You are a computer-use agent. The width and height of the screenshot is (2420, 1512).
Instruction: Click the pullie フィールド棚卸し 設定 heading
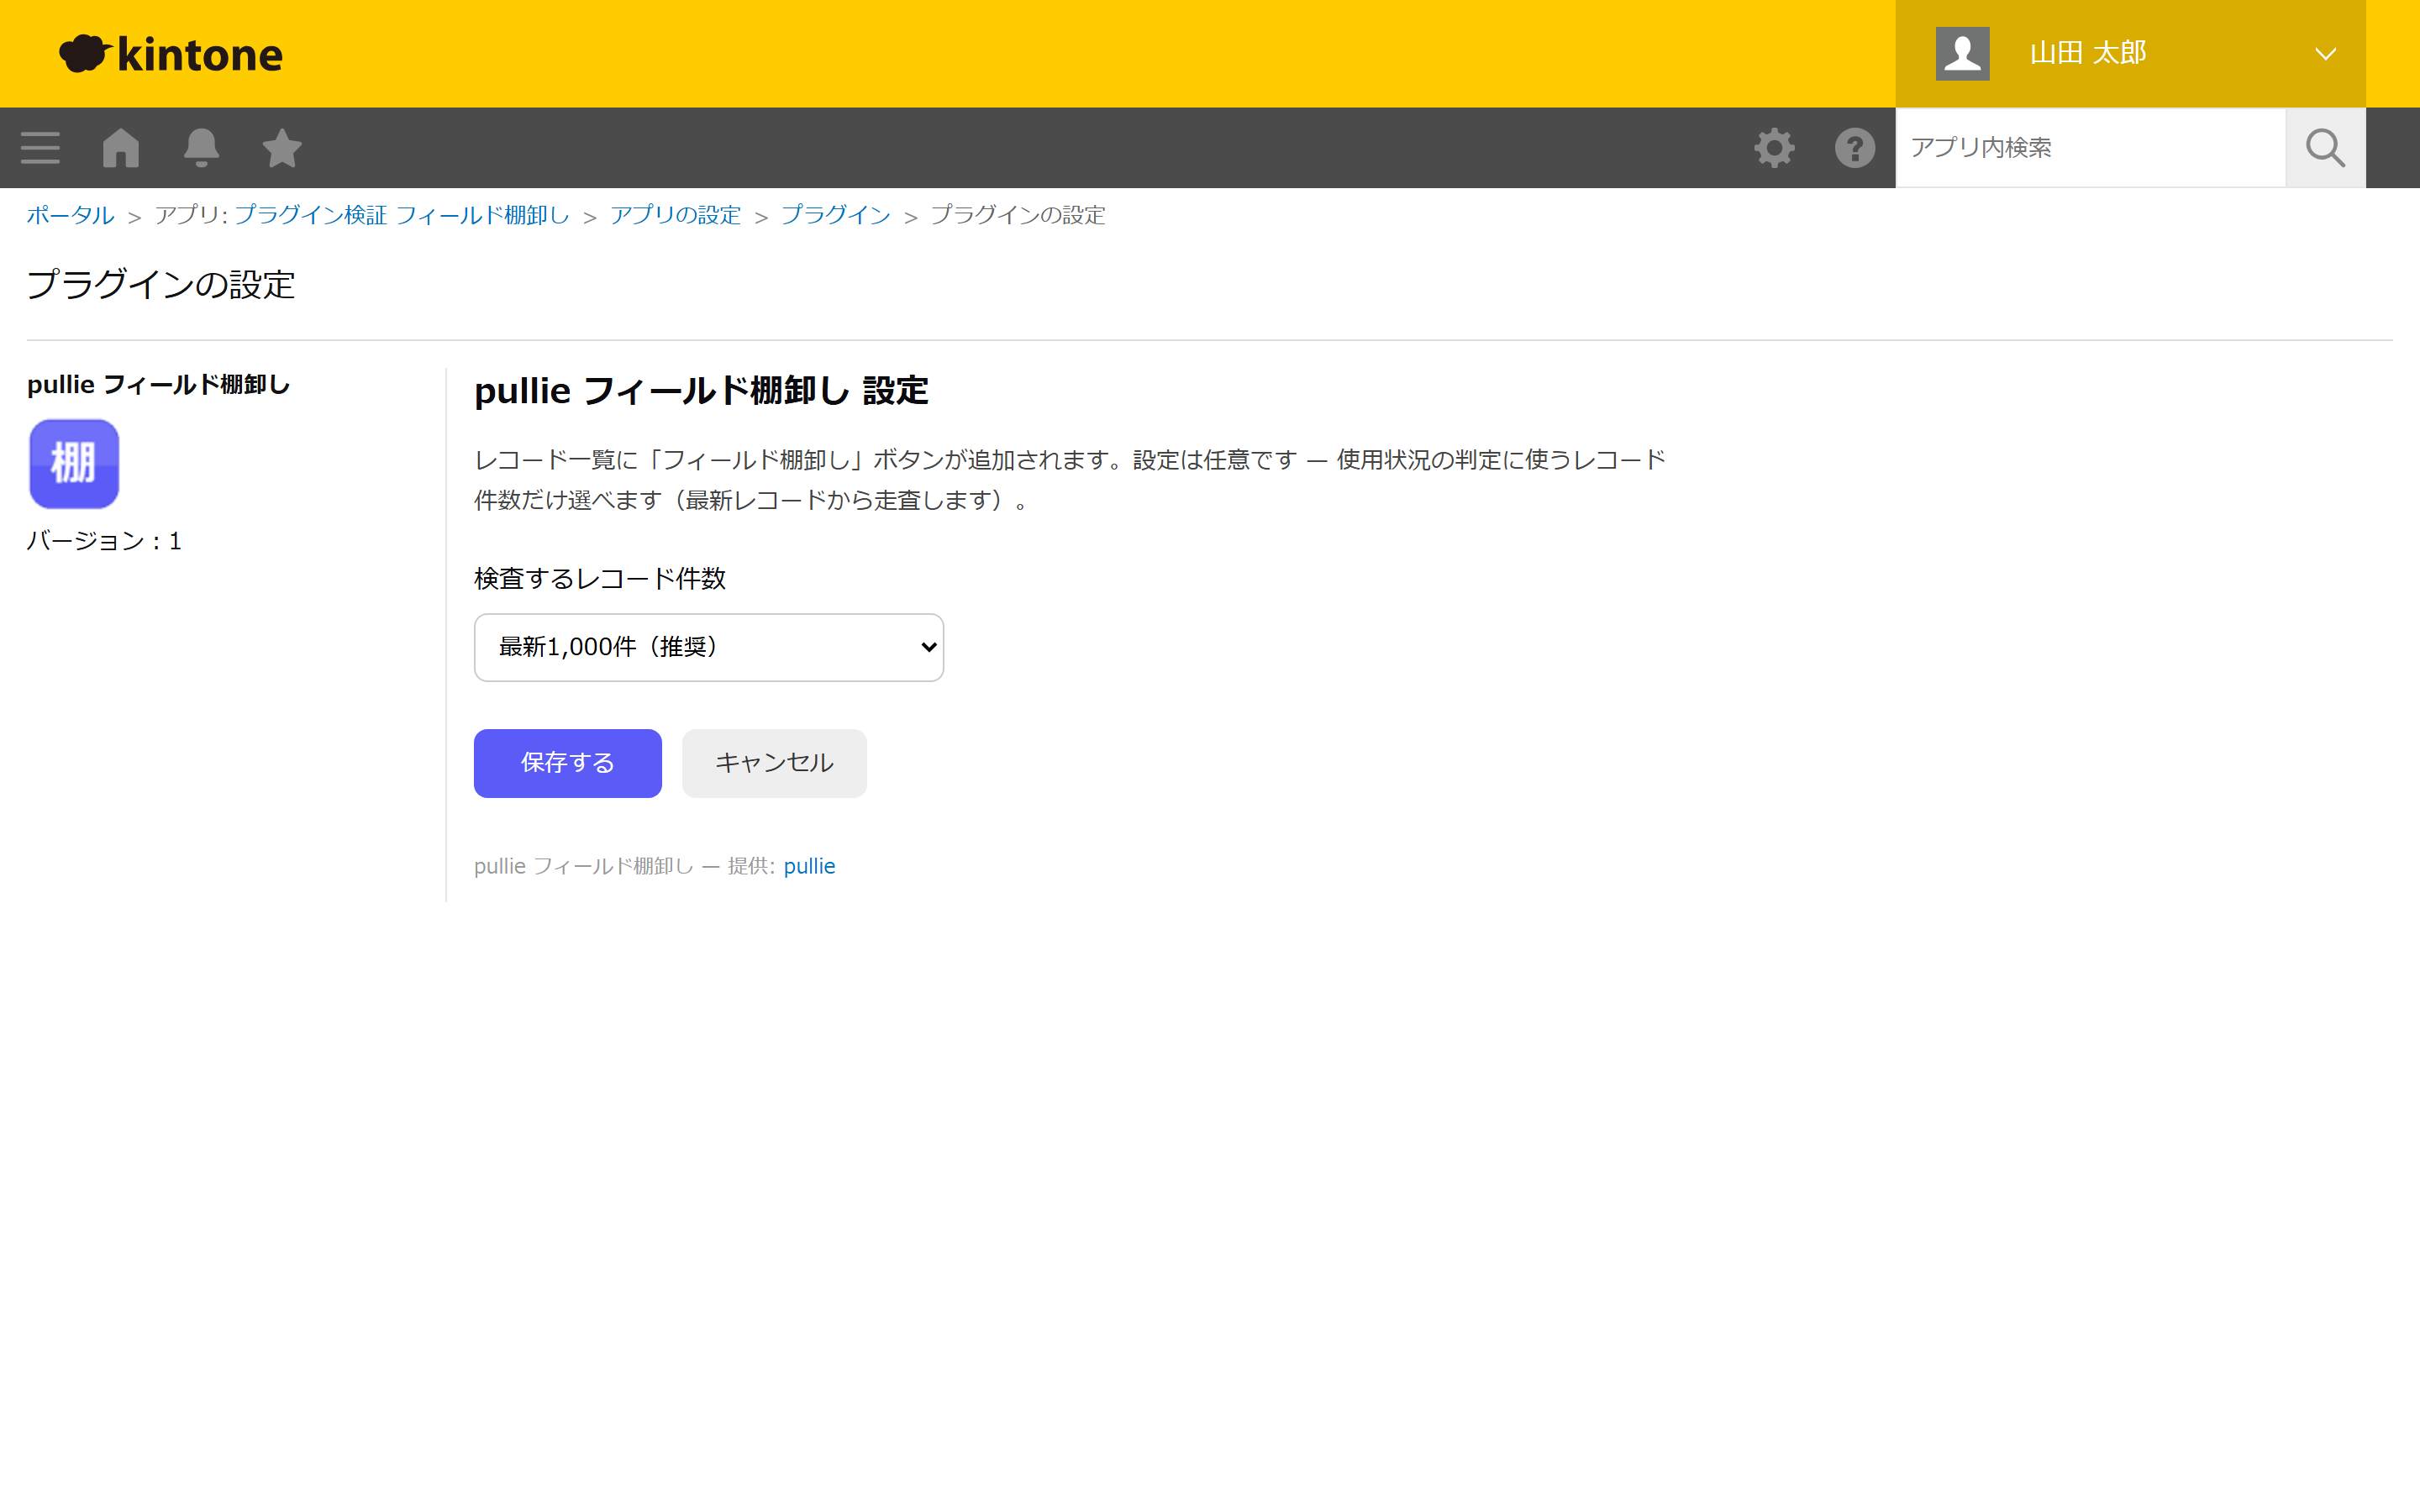point(701,390)
